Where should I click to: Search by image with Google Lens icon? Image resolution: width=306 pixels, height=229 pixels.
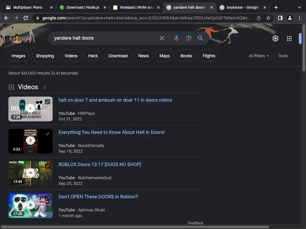tap(188, 38)
